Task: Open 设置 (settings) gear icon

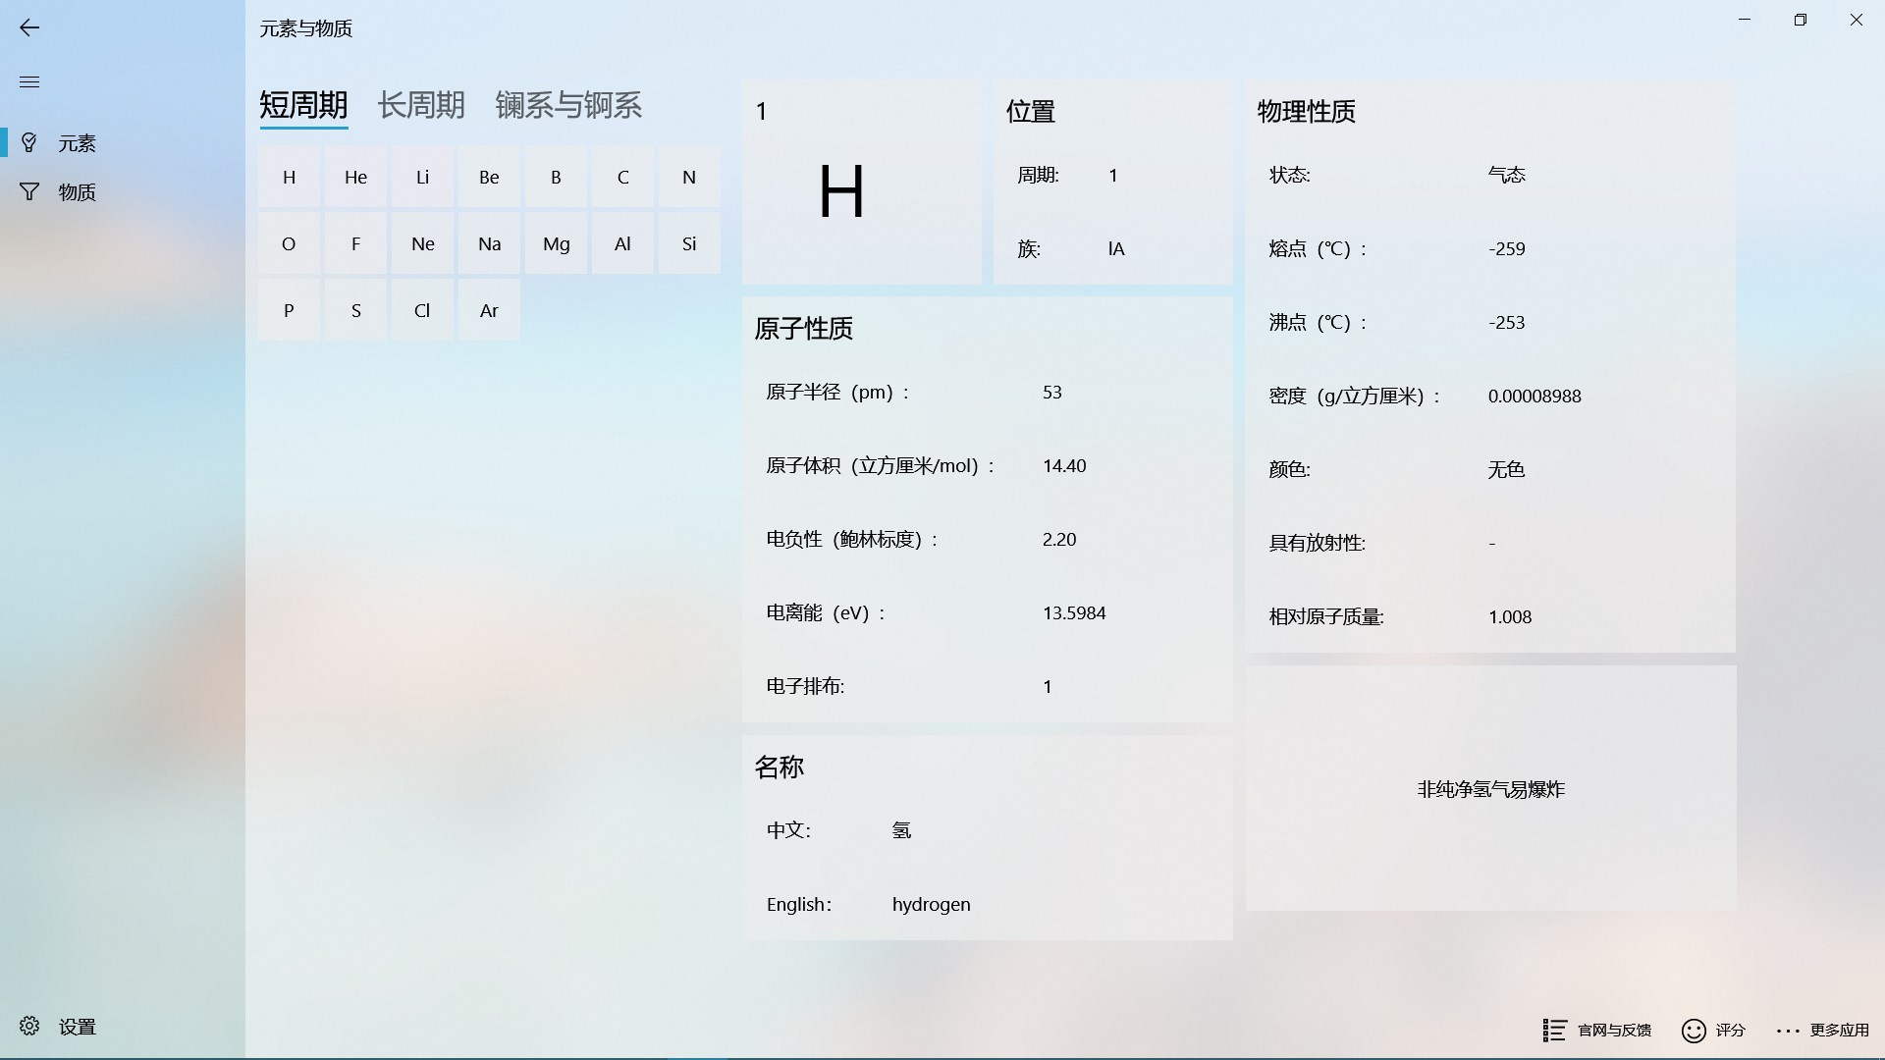Action: click(29, 1026)
